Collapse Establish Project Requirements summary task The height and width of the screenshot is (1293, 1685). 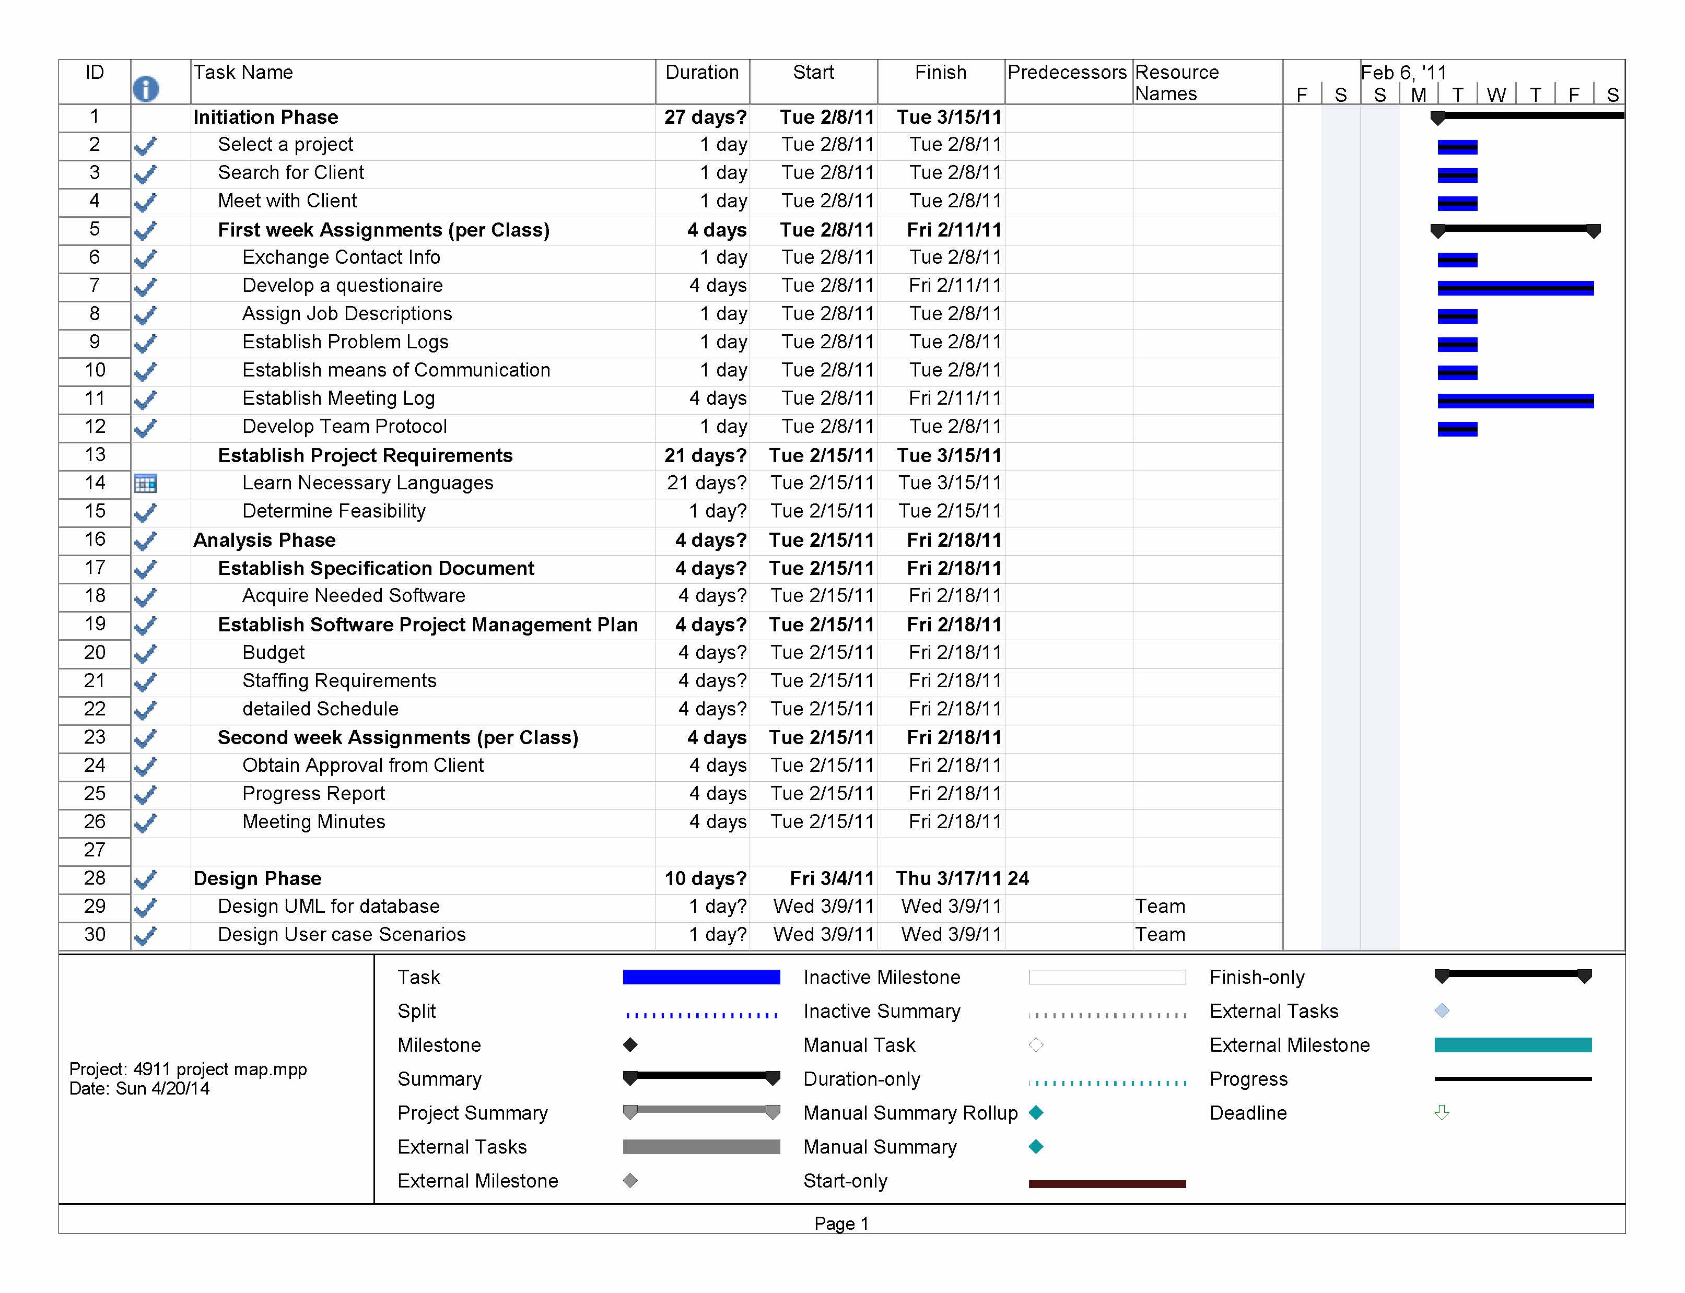[x=365, y=455]
